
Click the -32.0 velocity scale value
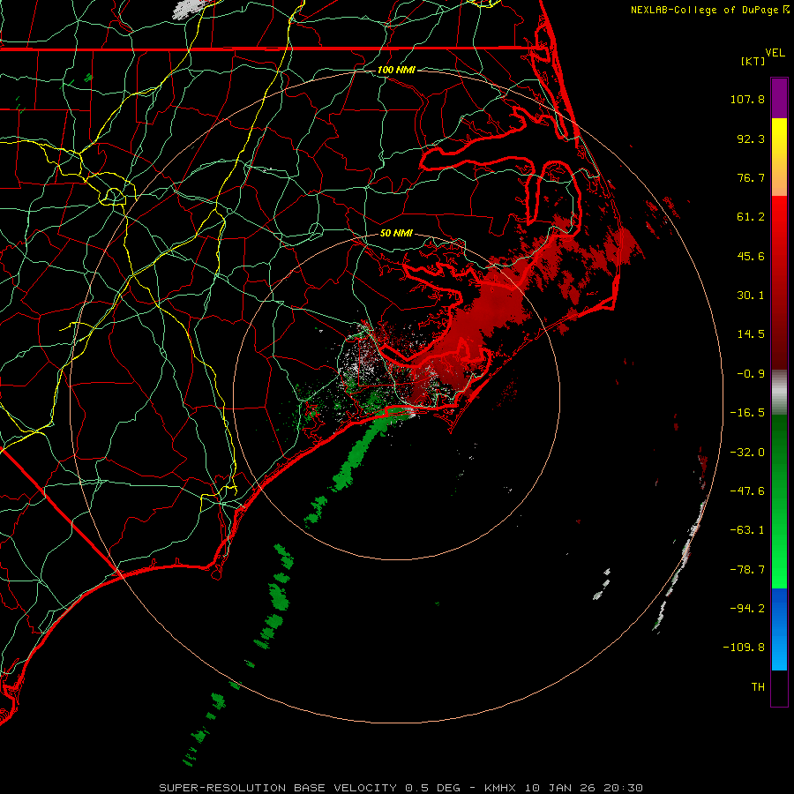[747, 453]
